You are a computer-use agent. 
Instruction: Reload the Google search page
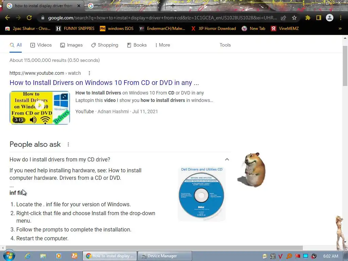[29, 18]
